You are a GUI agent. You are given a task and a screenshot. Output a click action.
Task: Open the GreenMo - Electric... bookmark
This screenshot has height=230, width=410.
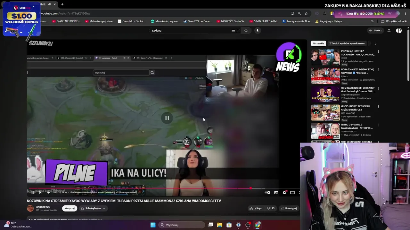132,21
